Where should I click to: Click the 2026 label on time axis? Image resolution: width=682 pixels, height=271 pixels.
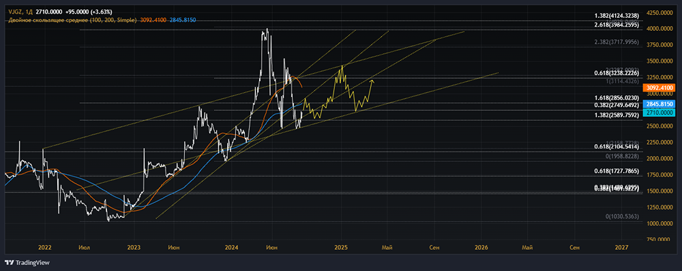pos(481,247)
